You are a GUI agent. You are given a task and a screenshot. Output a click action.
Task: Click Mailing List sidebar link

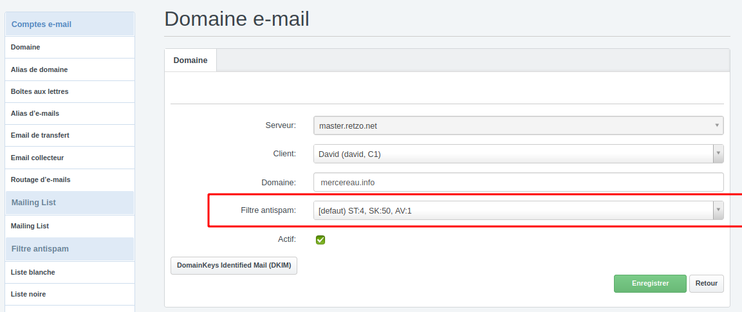pos(30,226)
